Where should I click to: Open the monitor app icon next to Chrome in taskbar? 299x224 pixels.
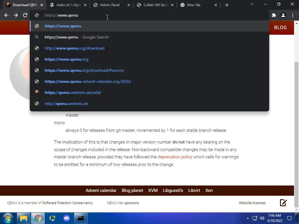[52, 218]
